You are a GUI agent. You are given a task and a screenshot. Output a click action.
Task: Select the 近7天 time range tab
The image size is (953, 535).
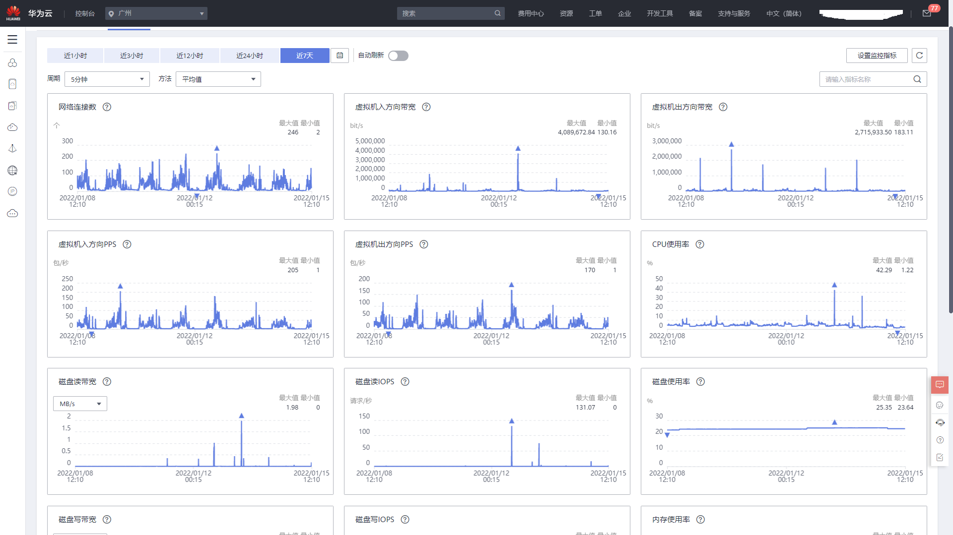[305, 56]
